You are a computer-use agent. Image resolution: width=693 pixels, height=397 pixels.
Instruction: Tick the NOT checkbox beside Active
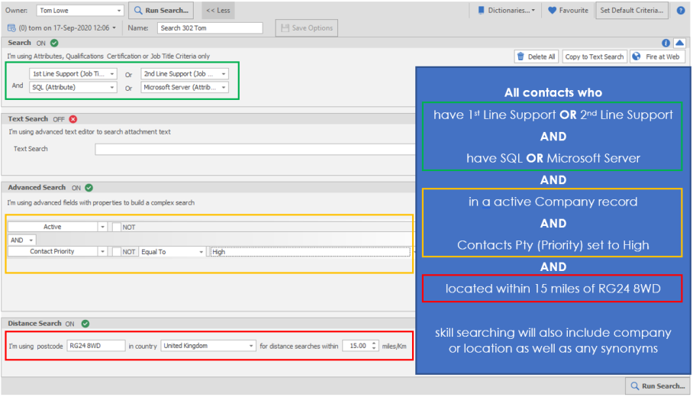(x=117, y=228)
